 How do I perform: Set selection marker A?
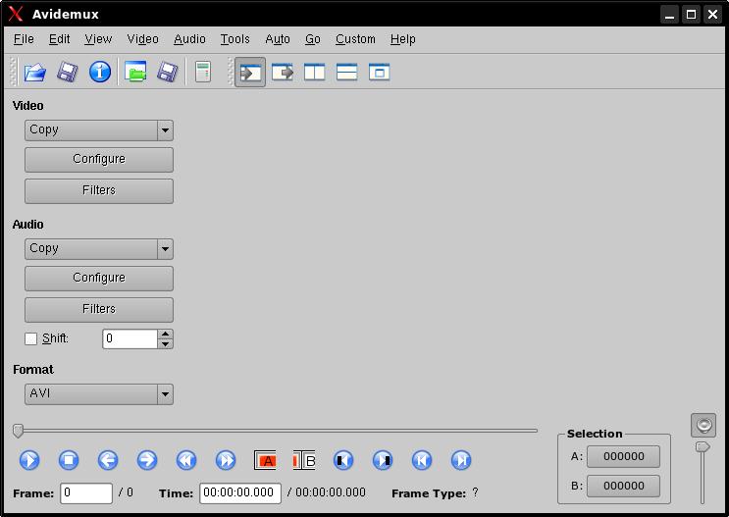click(265, 460)
